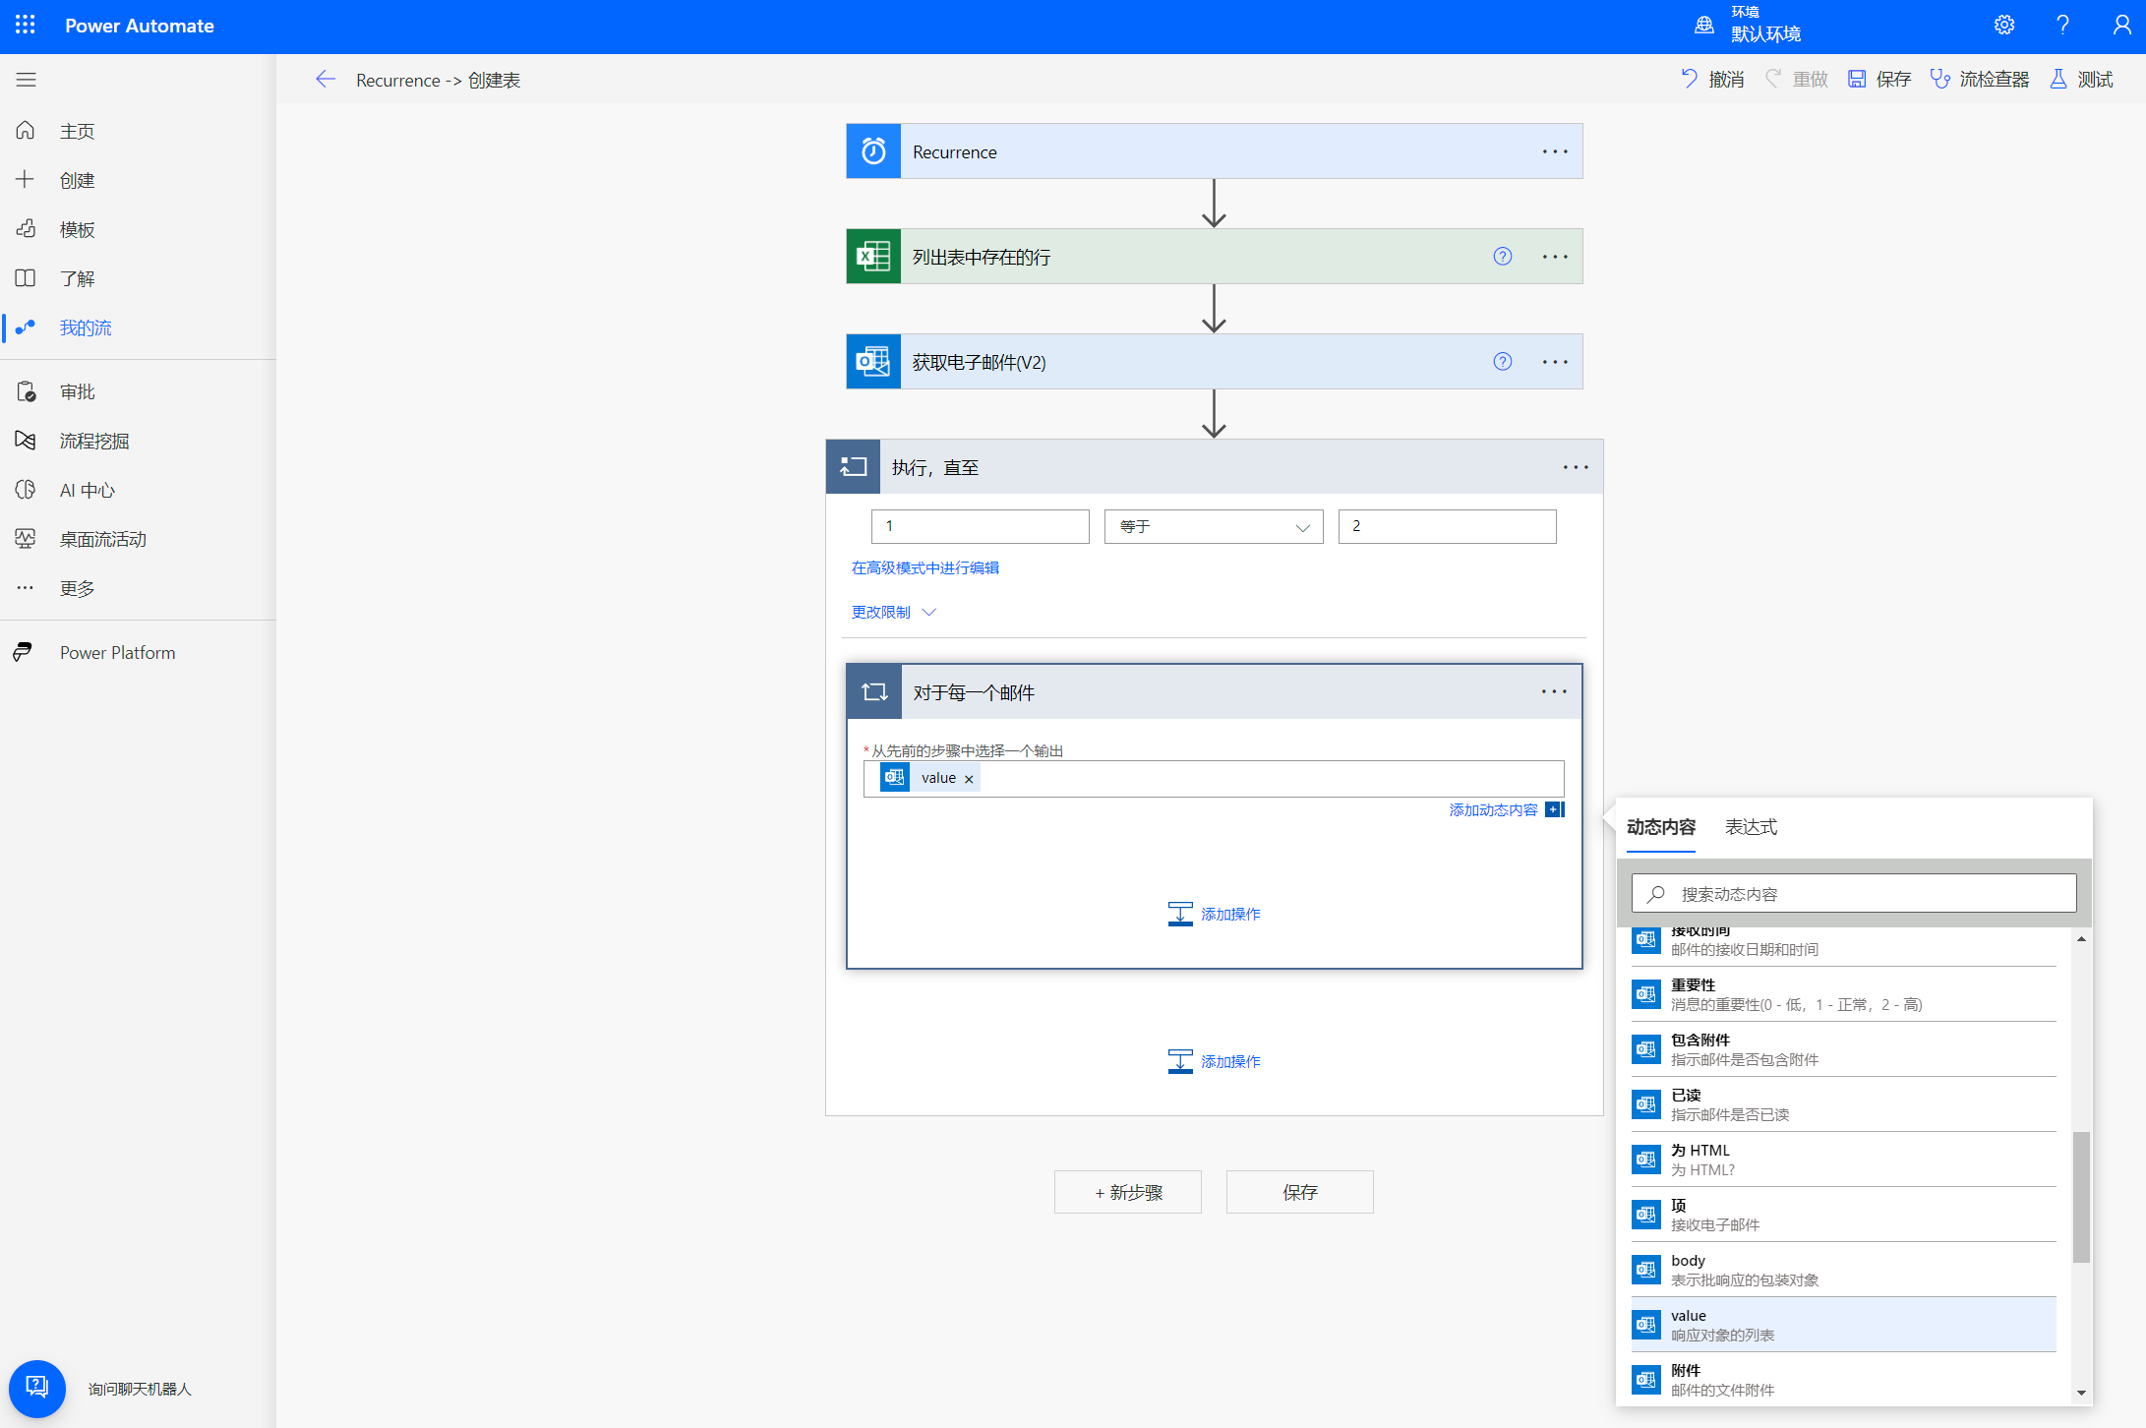
Task: Switch to the Expression tab
Action: (x=1751, y=827)
